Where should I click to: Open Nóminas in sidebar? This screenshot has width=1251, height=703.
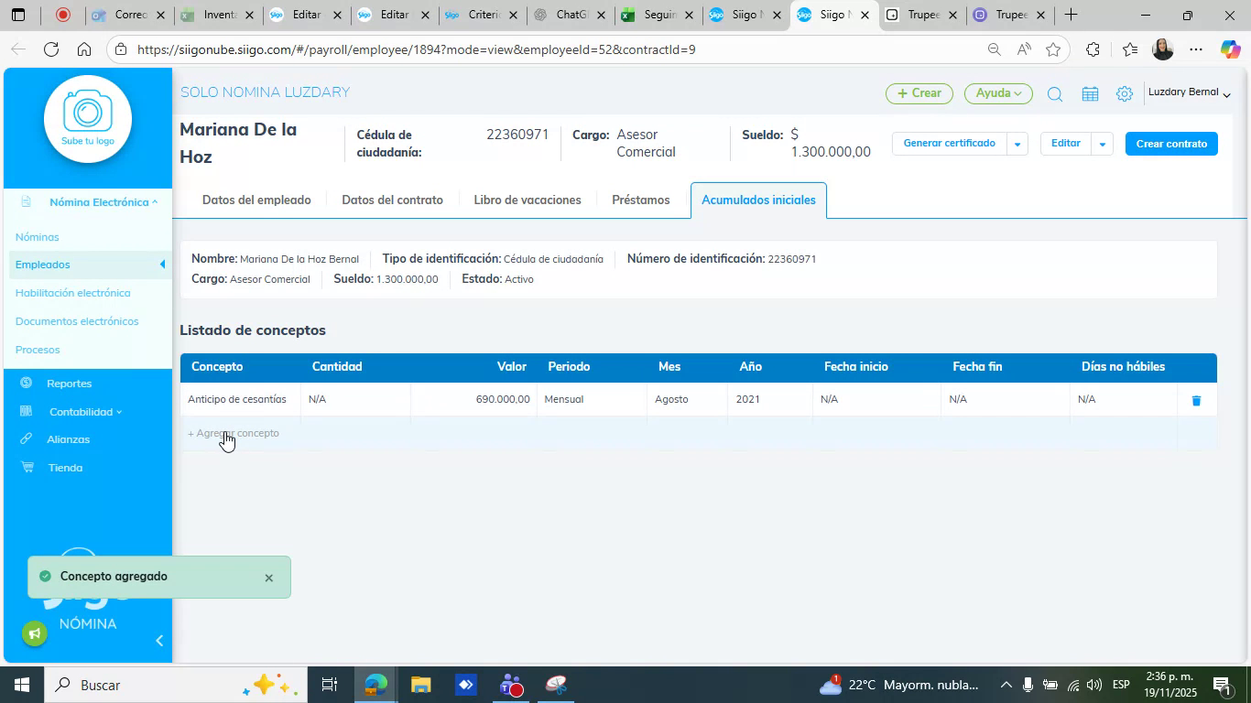coord(37,237)
